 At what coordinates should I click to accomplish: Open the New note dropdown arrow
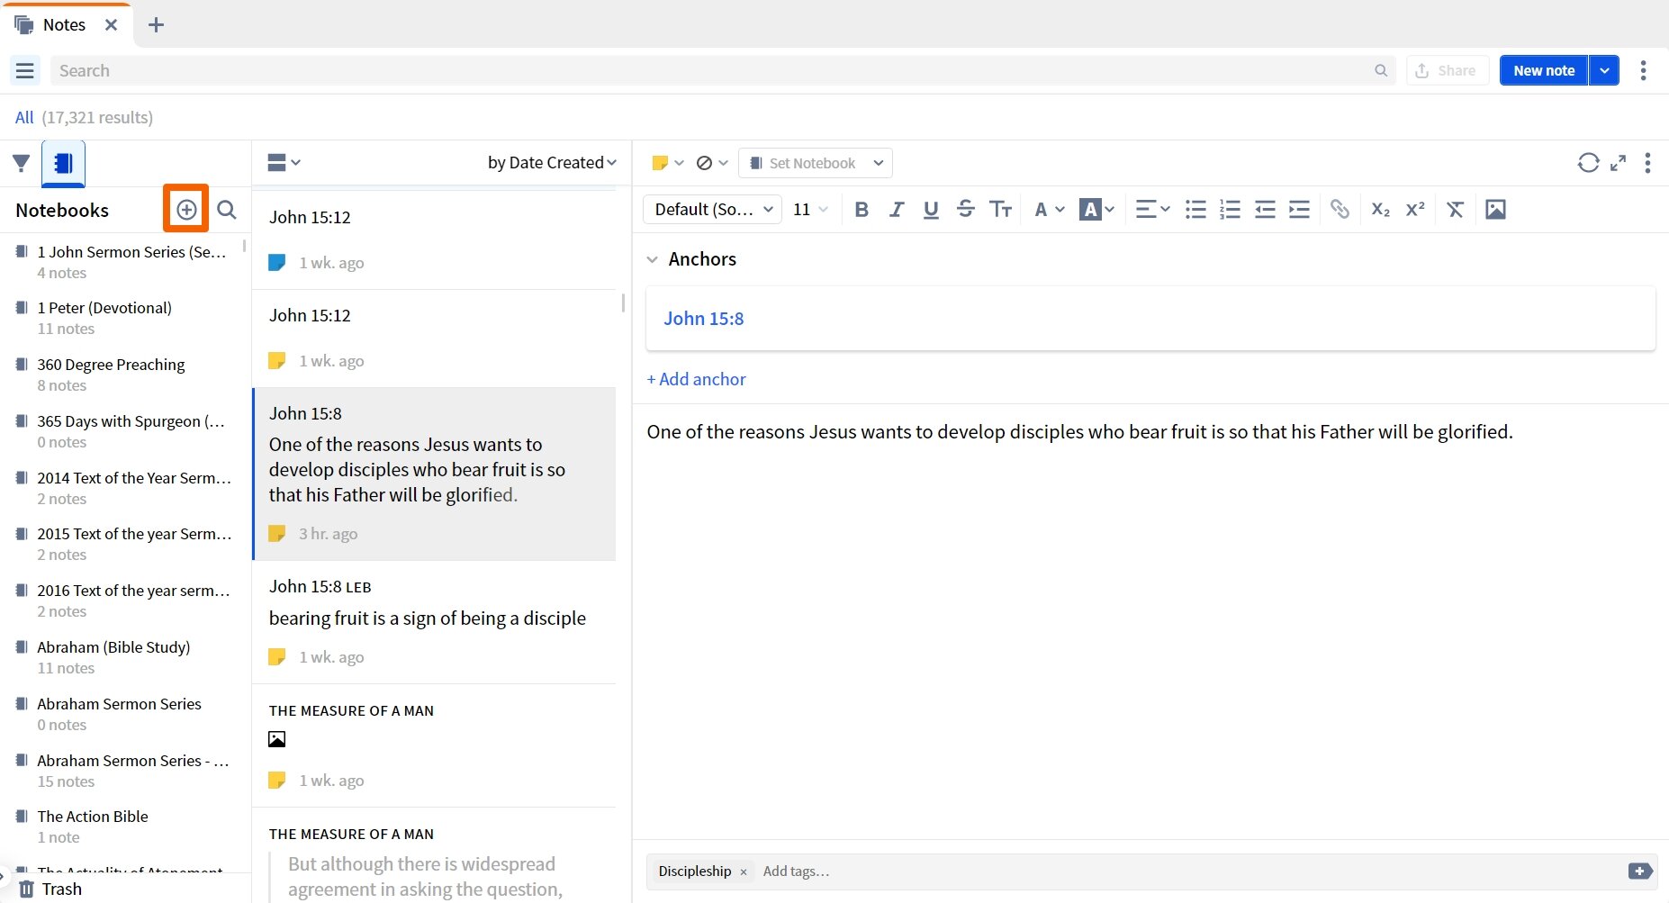pyautogui.click(x=1604, y=70)
